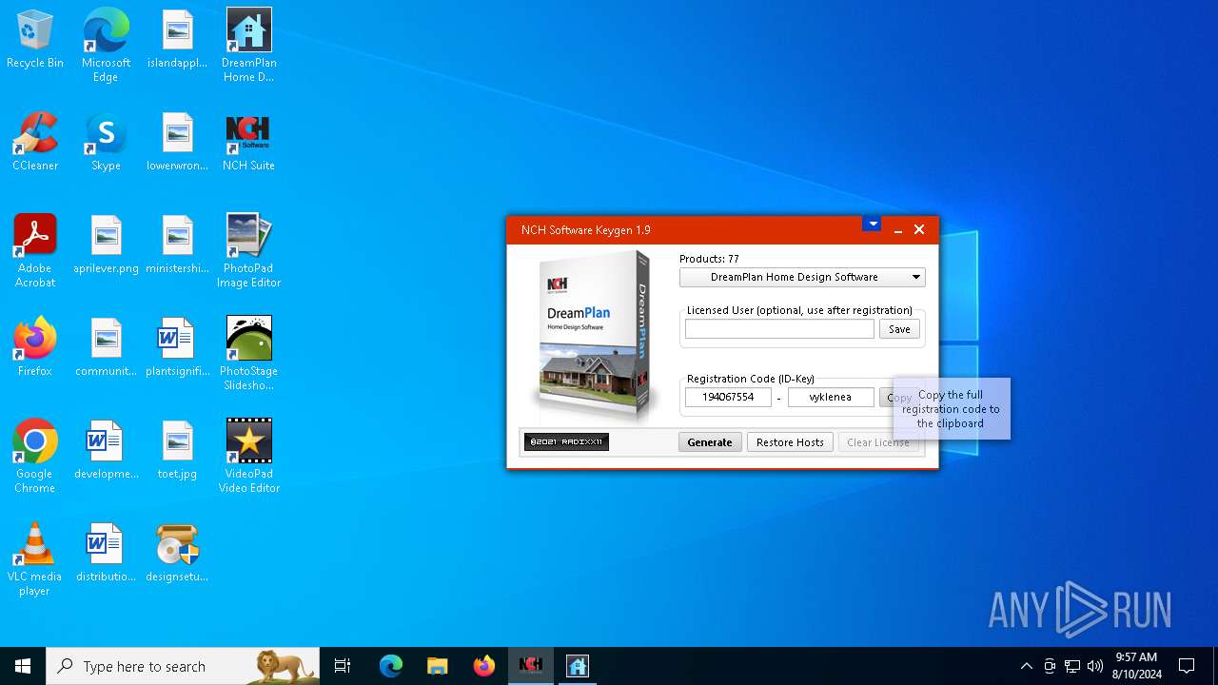The image size is (1218, 685).
Task: Open Microsoft Edge from the taskbar
Action: pos(391,666)
